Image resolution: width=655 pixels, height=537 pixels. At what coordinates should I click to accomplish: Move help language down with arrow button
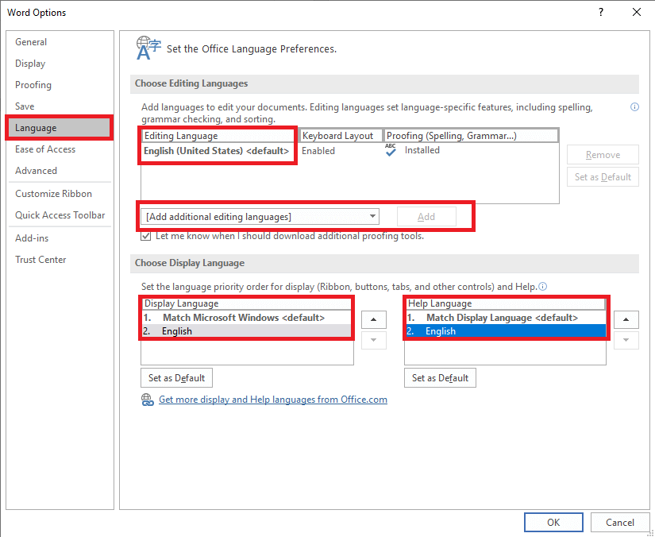626,340
